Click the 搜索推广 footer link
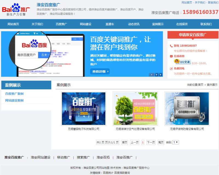The image size is (219, 175). pos(83,157)
